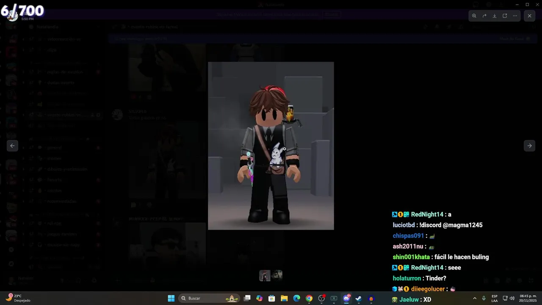Open the weather widget showing 23°C Despejado
The height and width of the screenshot is (305, 542).
click(x=19, y=298)
